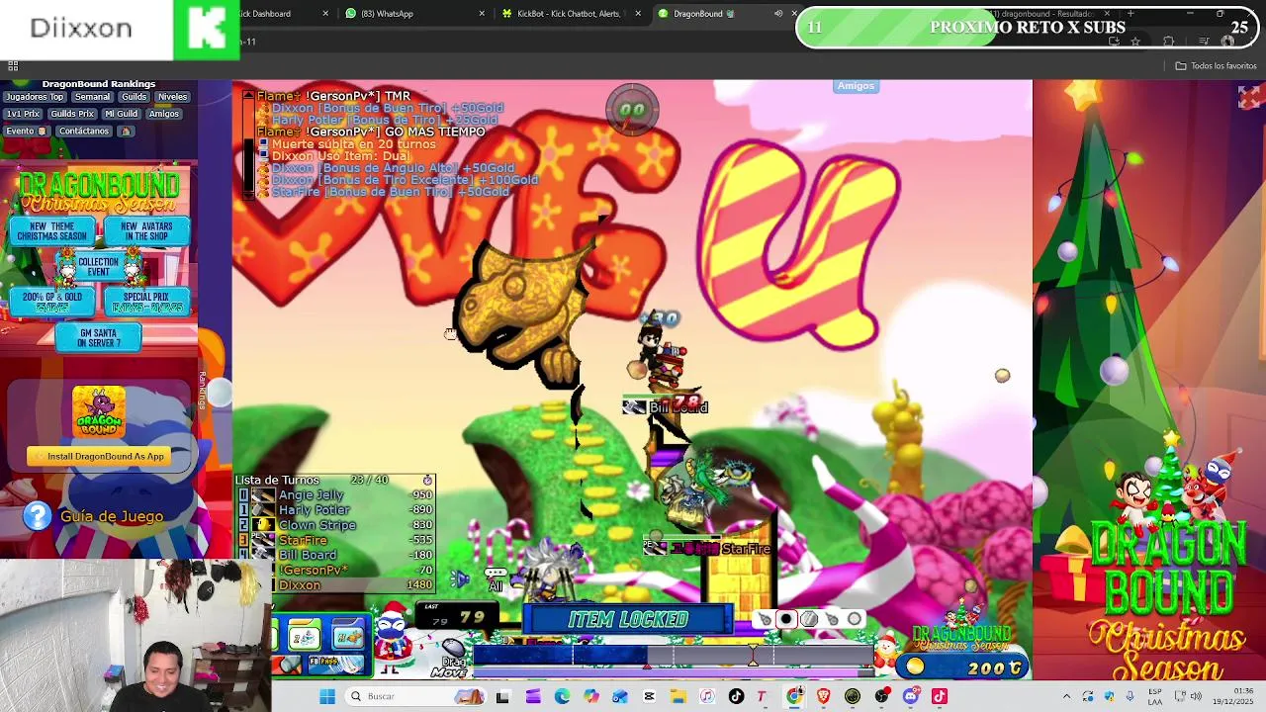Open Mi Guild ranking
This screenshot has height=712, width=1266.
point(121,114)
